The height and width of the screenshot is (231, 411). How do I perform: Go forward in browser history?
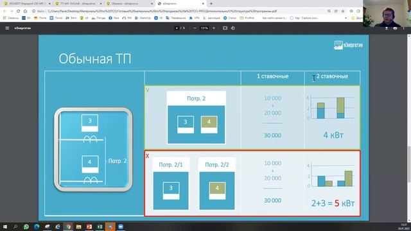pyautogui.click(x=12, y=12)
